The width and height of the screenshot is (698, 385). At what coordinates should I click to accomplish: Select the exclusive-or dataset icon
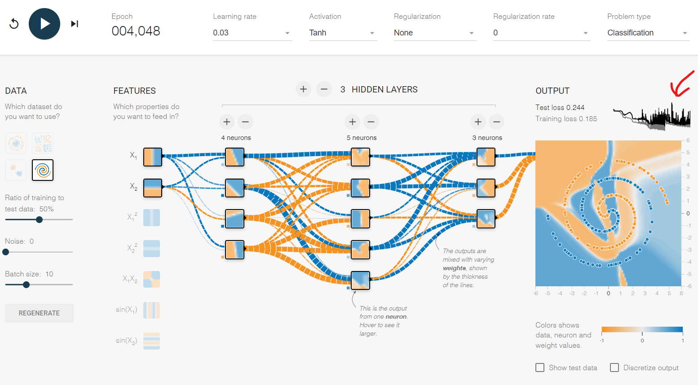point(43,143)
